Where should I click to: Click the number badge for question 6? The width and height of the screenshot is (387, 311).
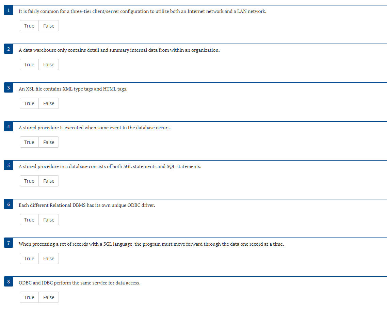8,204
